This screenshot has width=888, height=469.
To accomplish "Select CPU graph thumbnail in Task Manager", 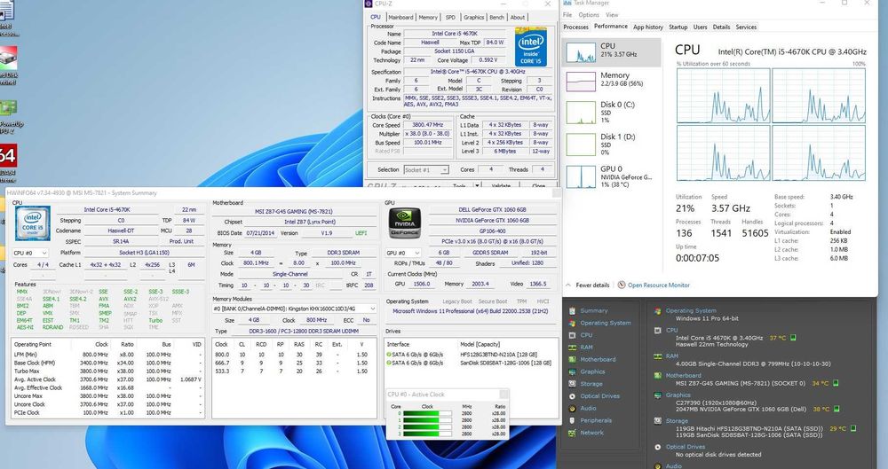I will click(581, 52).
